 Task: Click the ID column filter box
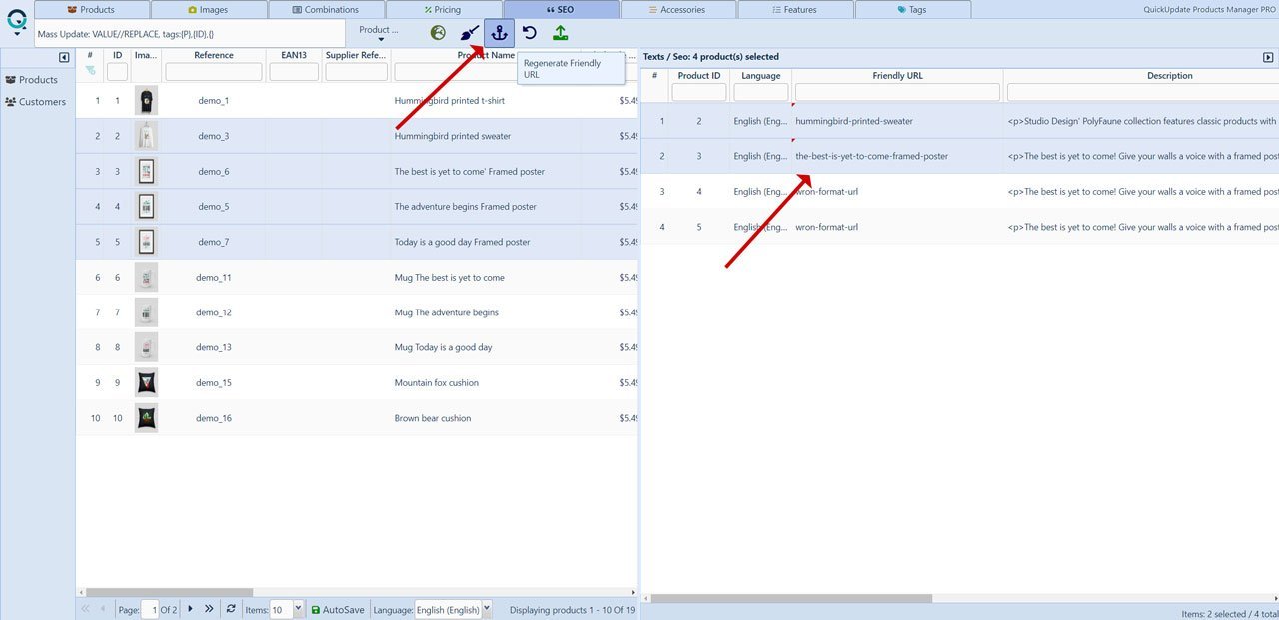tap(118, 72)
